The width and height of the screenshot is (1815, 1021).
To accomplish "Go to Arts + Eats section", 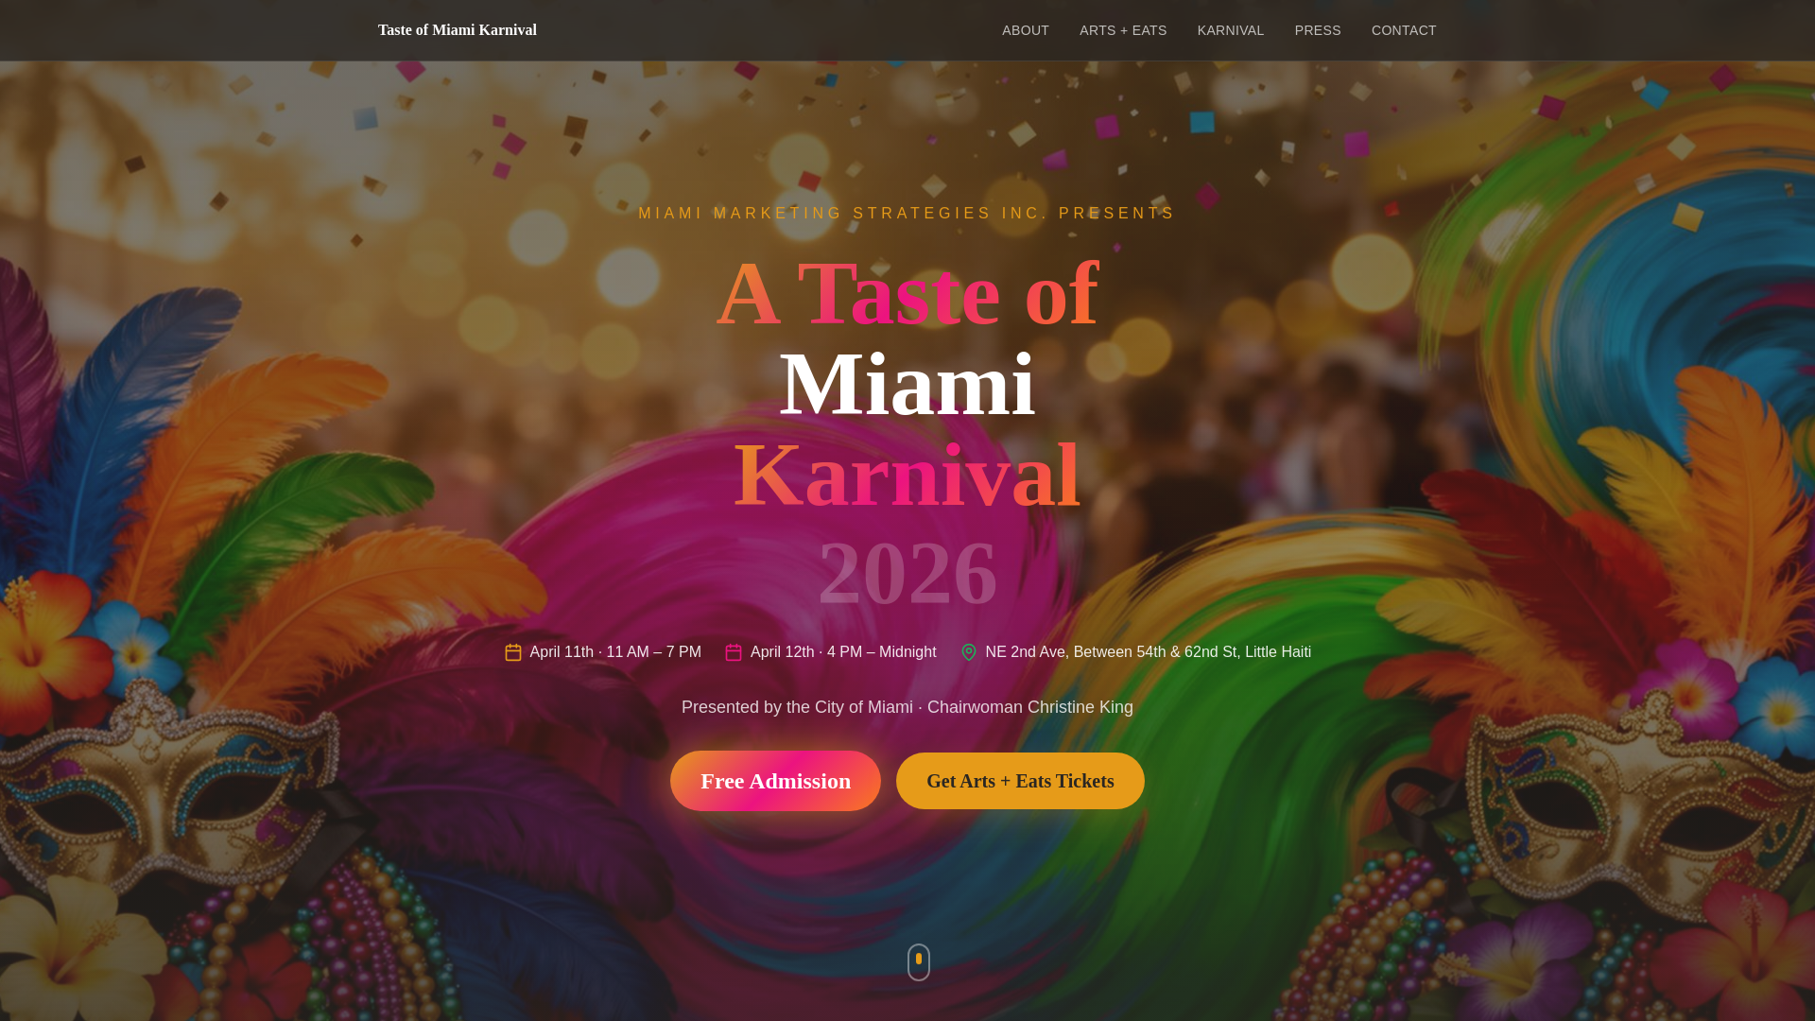I will [1123, 30].
